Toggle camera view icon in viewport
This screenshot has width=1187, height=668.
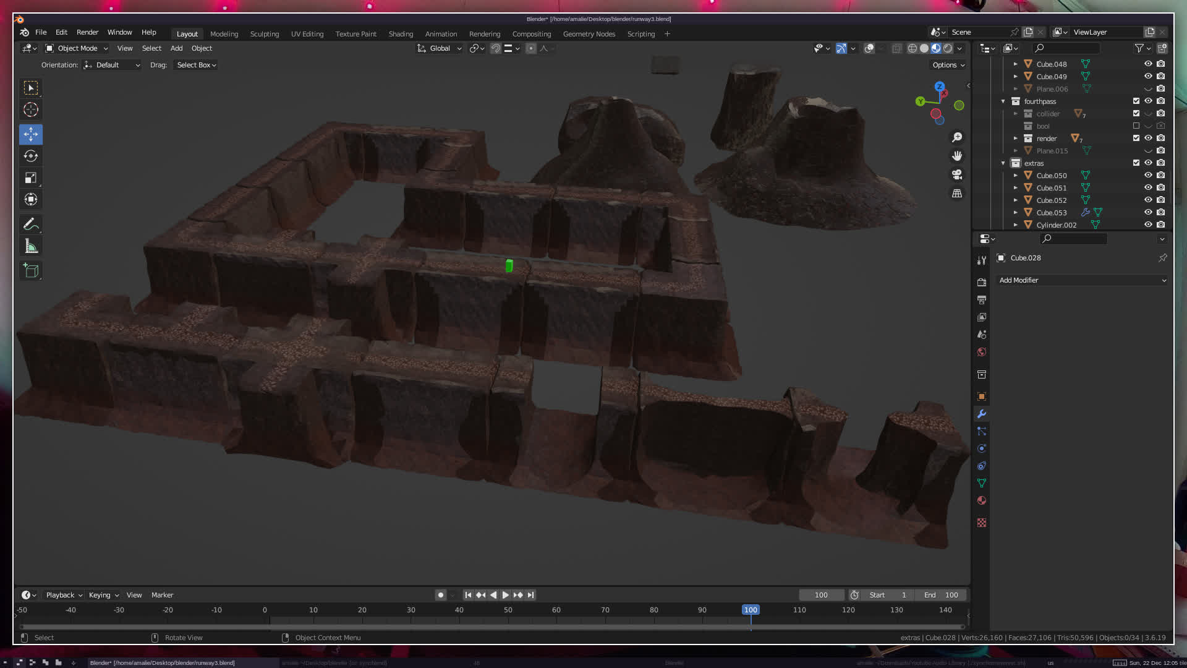point(957,174)
